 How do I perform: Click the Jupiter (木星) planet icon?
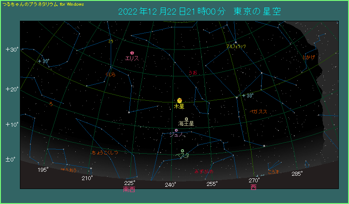click(179, 101)
